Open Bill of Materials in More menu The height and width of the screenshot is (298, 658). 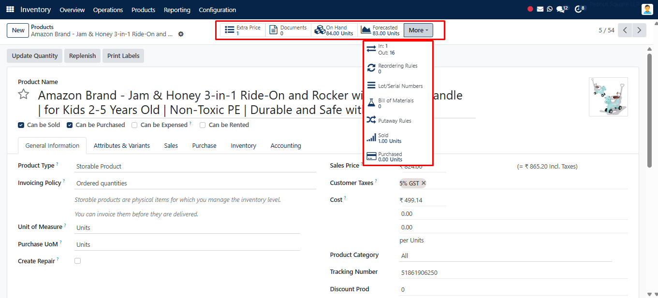point(397,103)
